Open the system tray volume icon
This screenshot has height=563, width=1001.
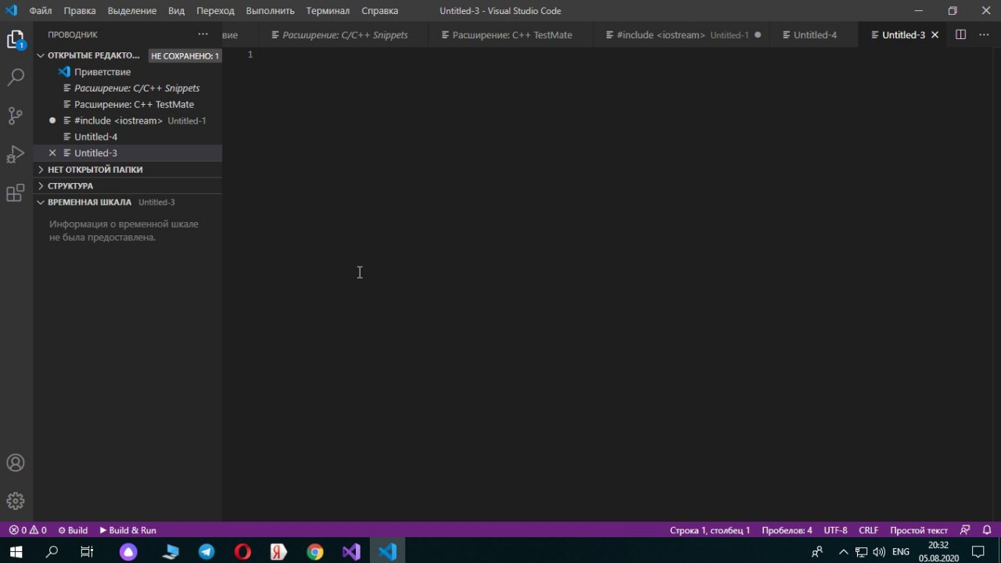pos(879,551)
